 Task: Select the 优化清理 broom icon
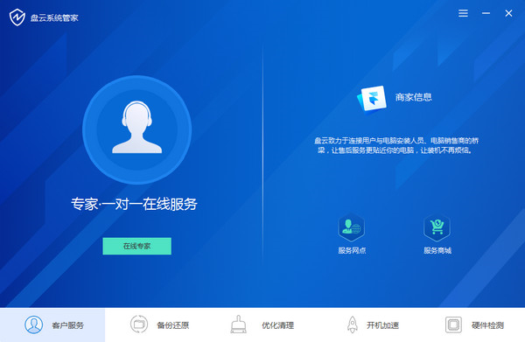click(x=238, y=324)
